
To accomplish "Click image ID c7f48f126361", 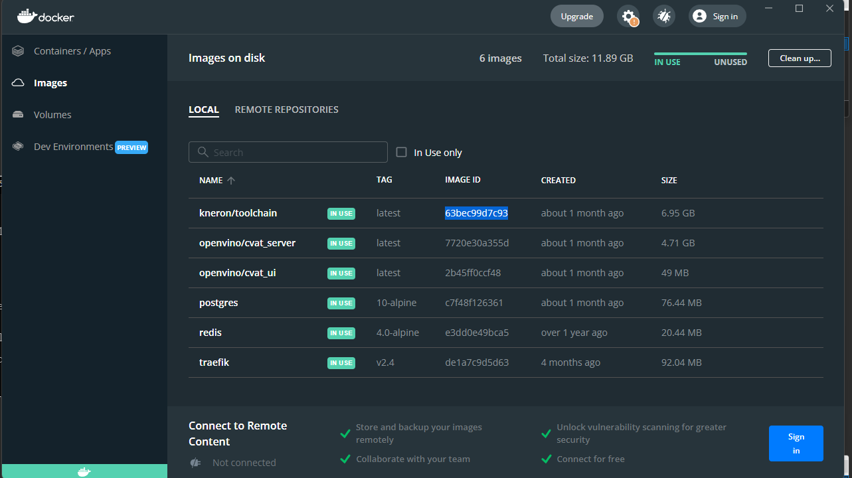I will pyautogui.click(x=474, y=303).
